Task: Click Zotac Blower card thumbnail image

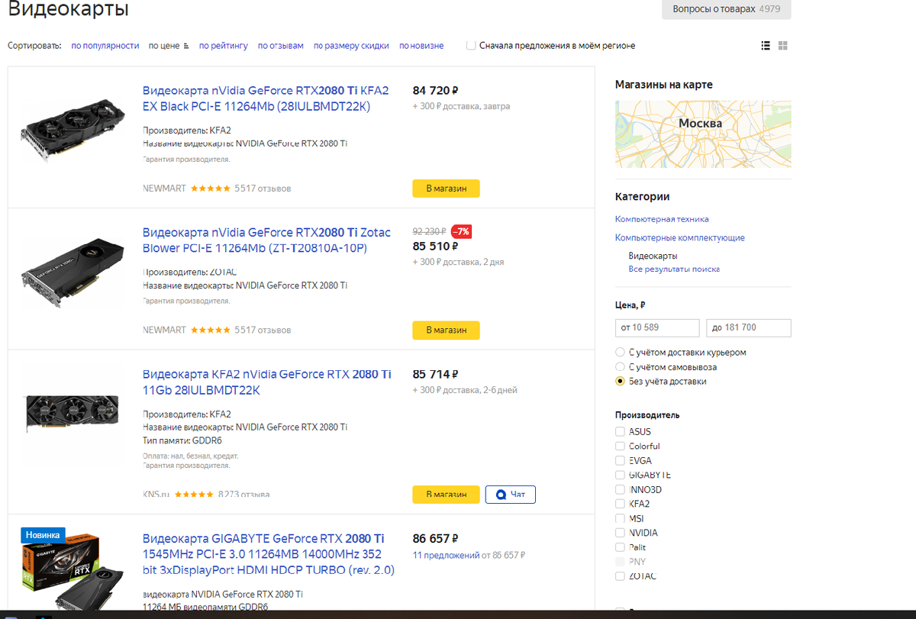Action: (72, 274)
